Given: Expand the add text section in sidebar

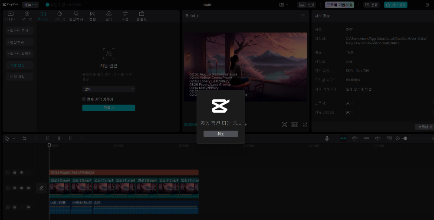Looking at the screenshot, I should click(x=20, y=31).
